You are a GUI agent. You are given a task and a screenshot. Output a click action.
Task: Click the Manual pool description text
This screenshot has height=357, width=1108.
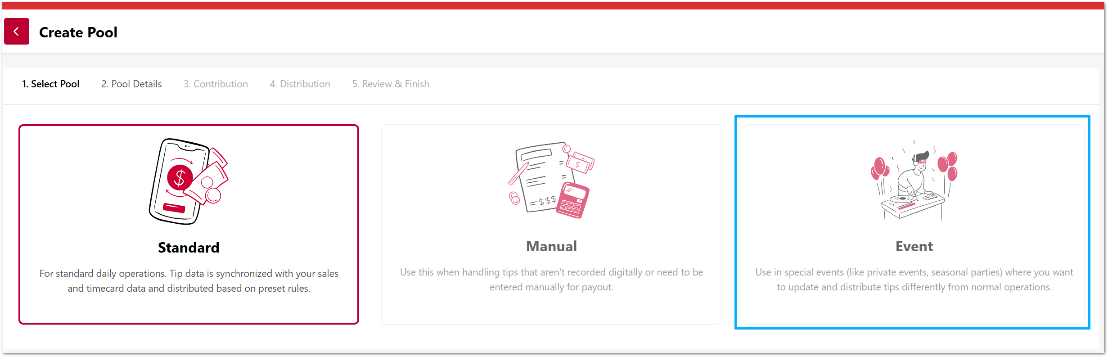[551, 280]
